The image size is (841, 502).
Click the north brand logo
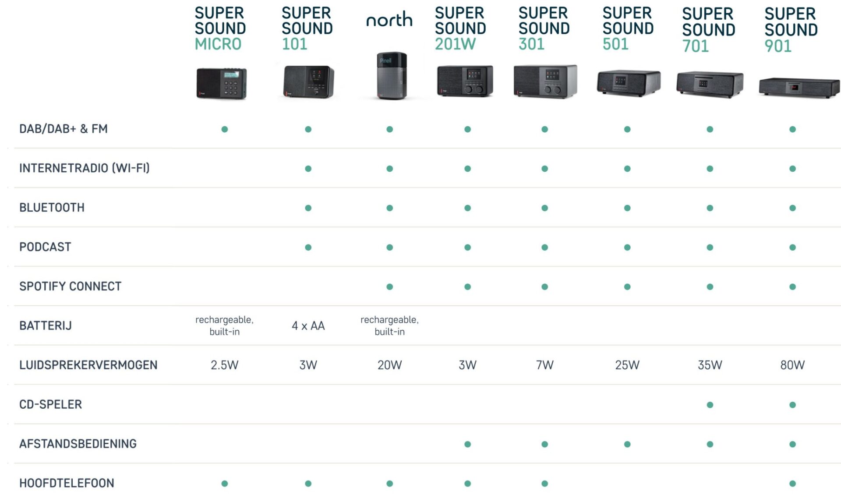point(389,20)
